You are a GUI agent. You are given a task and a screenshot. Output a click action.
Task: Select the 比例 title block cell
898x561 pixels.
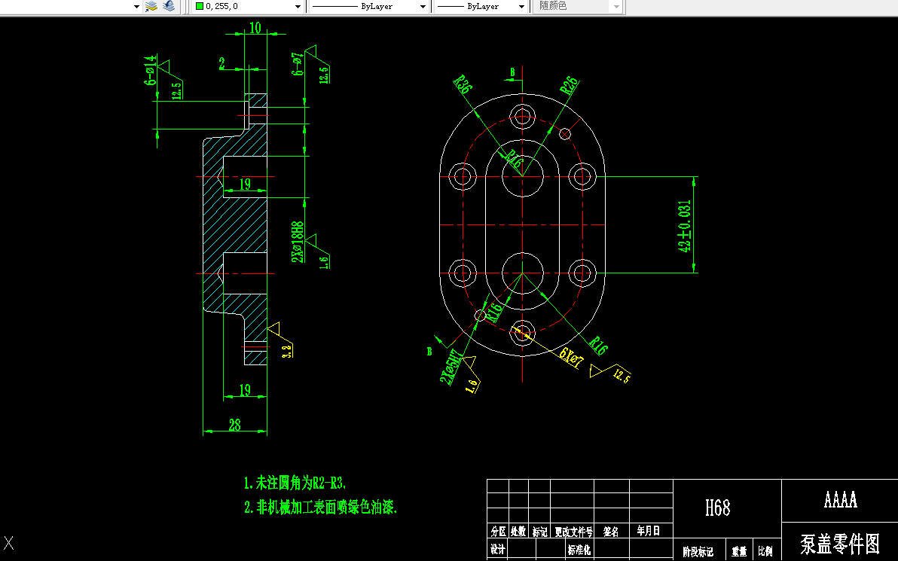click(x=765, y=551)
